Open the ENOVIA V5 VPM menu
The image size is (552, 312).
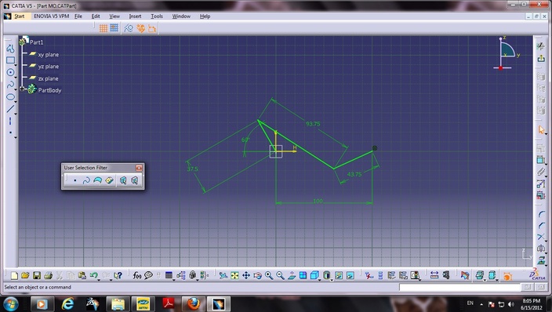52,16
